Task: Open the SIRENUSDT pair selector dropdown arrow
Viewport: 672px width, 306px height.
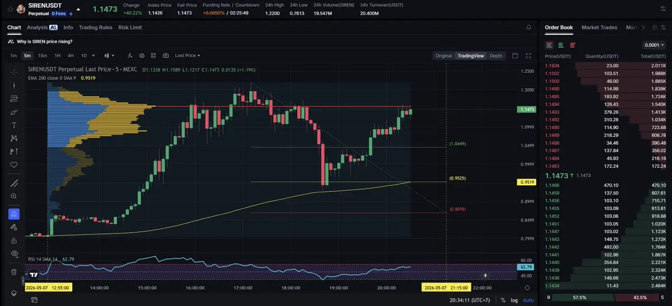Action: coord(78,9)
